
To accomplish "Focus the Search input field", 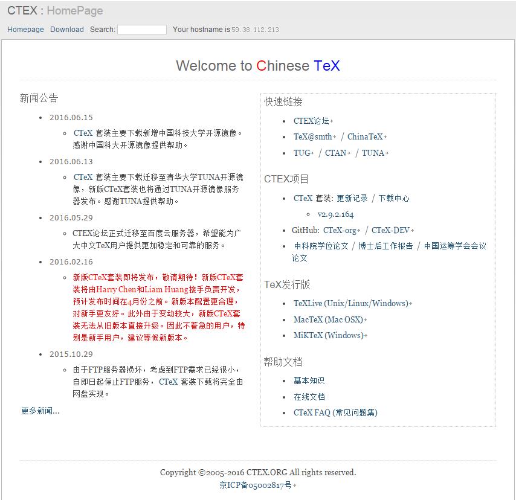I will coord(142,29).
